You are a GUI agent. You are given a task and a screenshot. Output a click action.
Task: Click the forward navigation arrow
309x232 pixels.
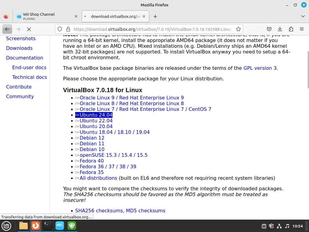18,29
